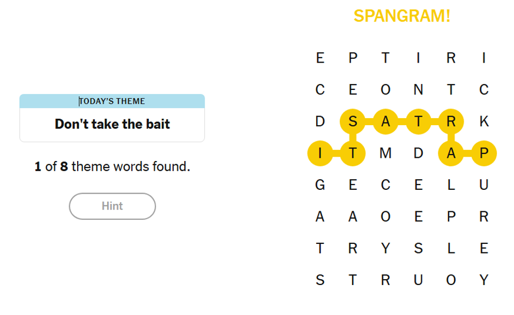
Task: Select the letter M tile
Action: click(384, 154)
